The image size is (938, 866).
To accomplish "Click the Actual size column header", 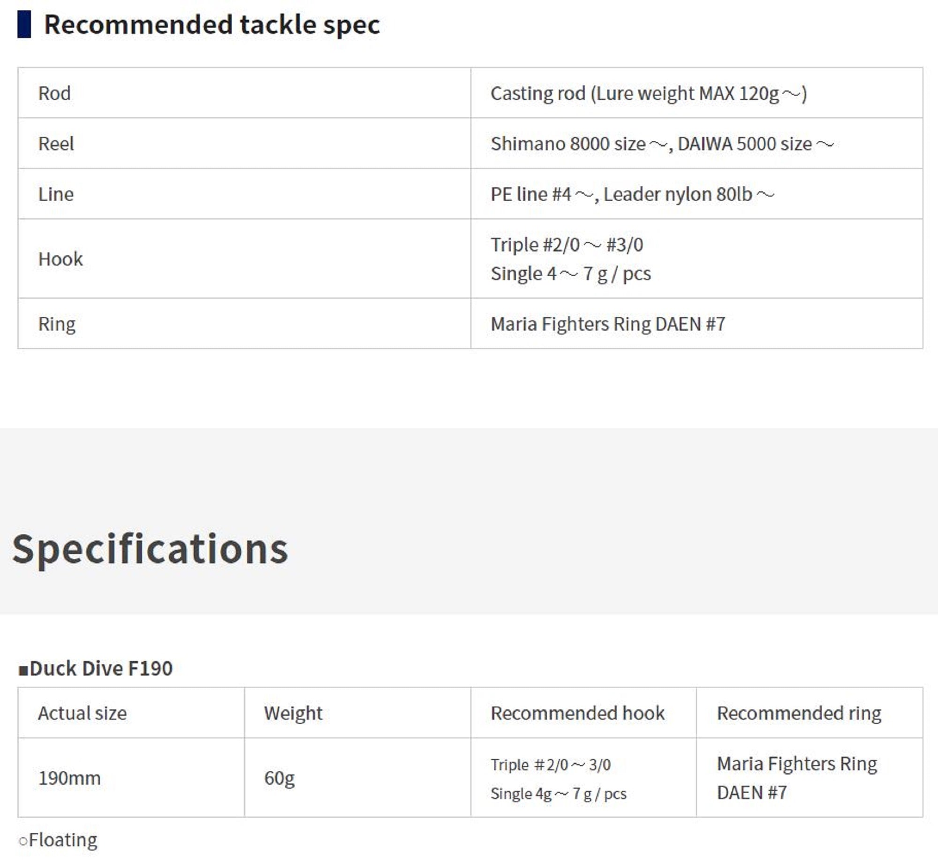I will pyautogui.click(x=83, y=713).
